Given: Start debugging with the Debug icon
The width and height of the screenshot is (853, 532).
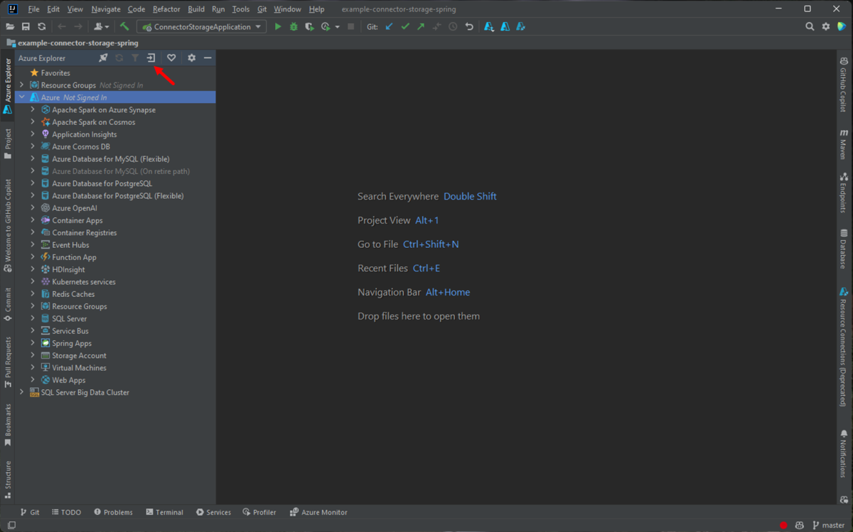Looking at the screenshot, I should click(x=293, y=26).
